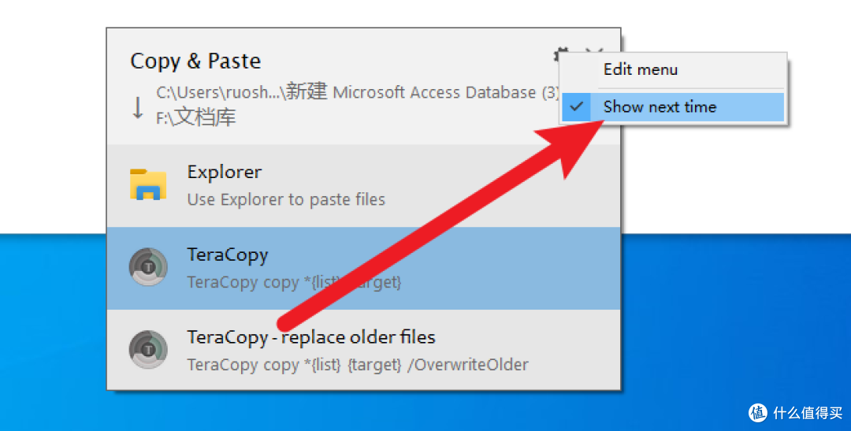This screenshot has height=431, width=851.
Task: Click the Copy & Paste title
Action: (195, 61)
